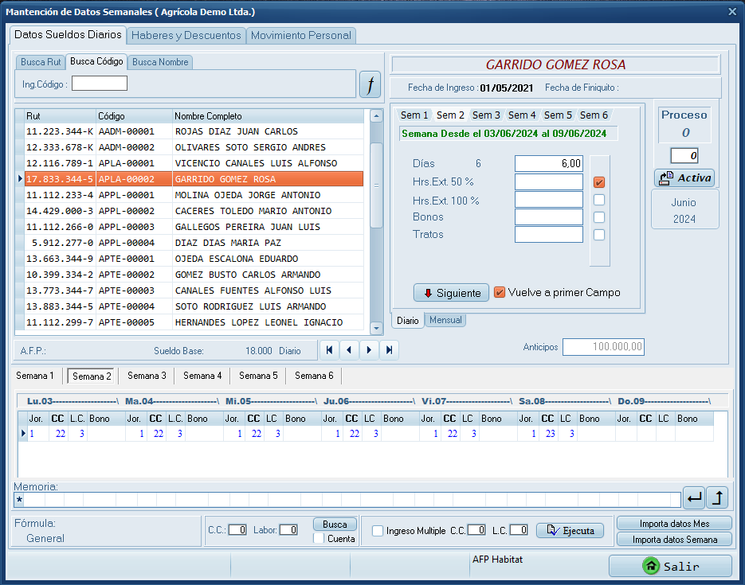Click the Labor input field
745x585 pixels.
pyautogui.click(x=289, y=530)
